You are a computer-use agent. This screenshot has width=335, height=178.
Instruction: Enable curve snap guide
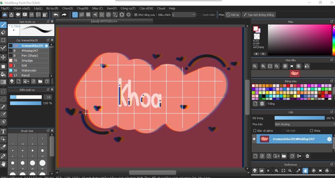[115, 15]
